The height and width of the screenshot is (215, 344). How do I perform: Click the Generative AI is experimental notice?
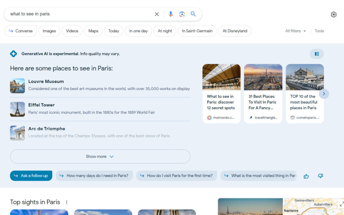(x=70, y=54)
